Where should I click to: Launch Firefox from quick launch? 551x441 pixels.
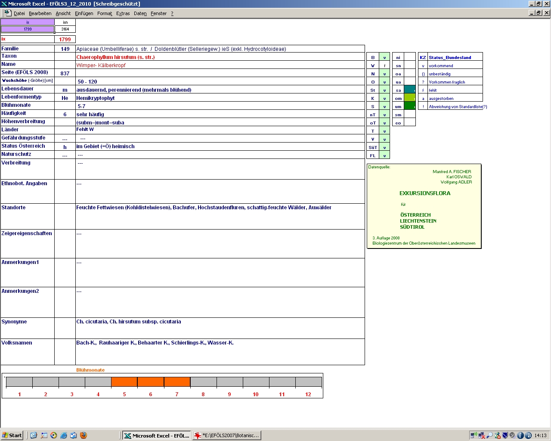tap(84, 435)
